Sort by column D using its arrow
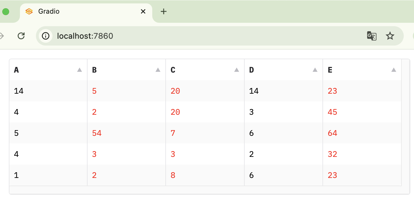Viewport: 414px width, 197px height. click(315, 70)
